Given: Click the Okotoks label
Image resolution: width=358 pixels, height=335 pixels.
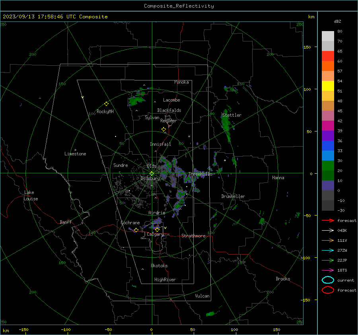Looking at the screenshot, I should pos(160,266).
